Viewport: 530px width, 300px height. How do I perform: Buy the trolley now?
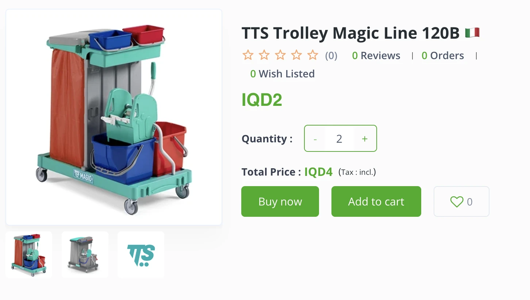280,201
